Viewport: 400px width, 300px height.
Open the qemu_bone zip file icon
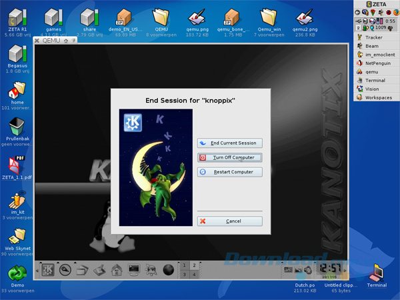coord(231,16)
